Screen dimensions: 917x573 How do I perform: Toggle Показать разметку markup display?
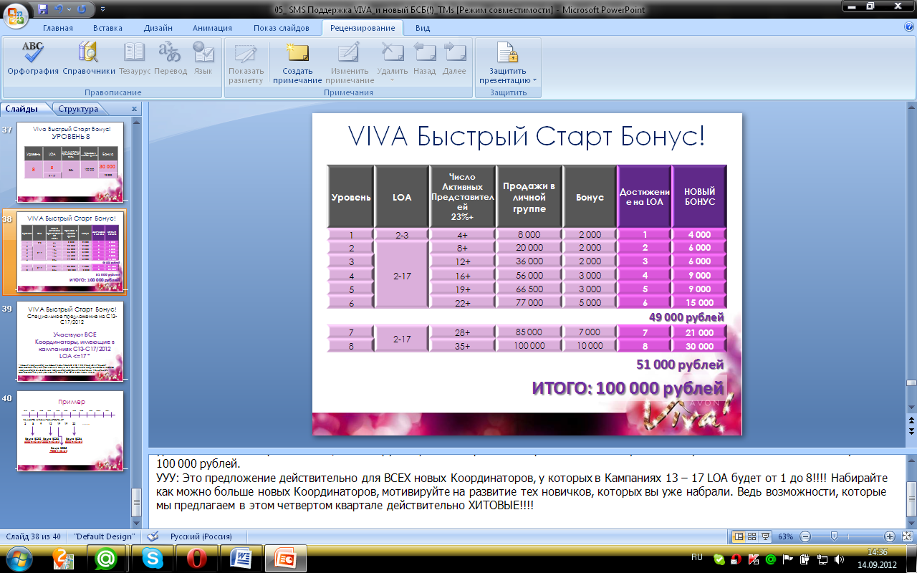[x=246, y=62]
